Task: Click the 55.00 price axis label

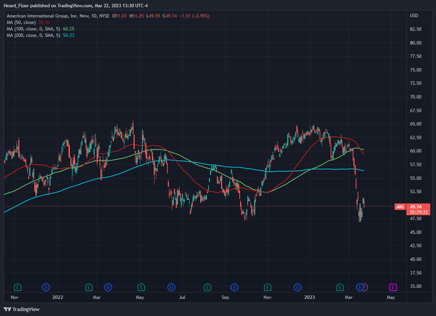Action: point(416,178)
